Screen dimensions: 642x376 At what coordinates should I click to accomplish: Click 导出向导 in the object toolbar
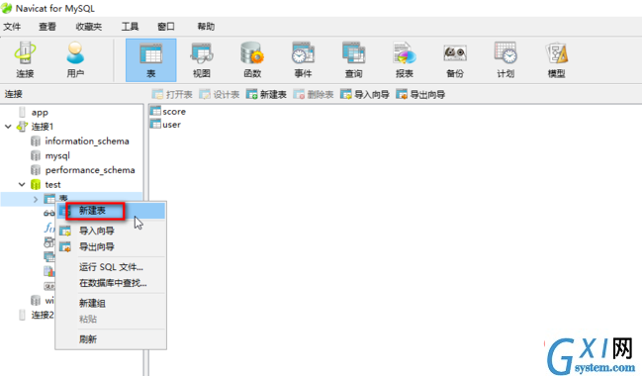click(420, 95)
